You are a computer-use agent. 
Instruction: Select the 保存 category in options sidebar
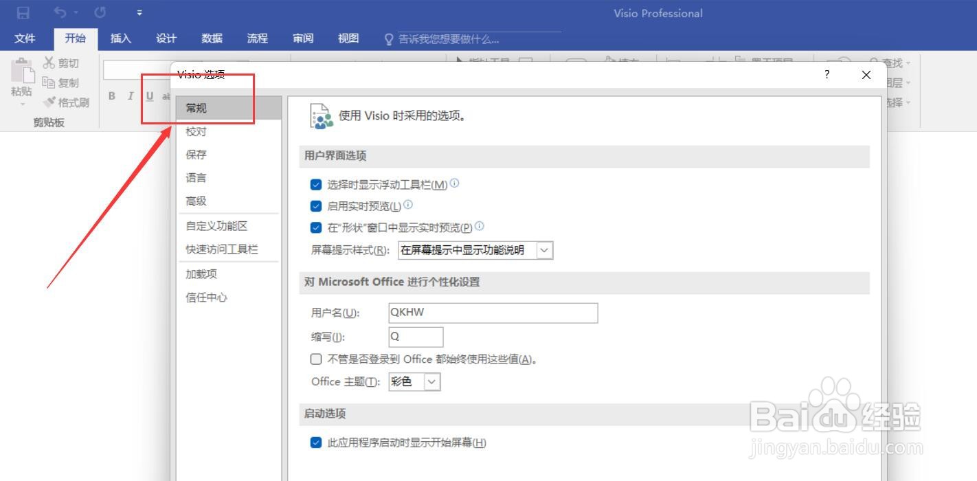coord(229,155)
